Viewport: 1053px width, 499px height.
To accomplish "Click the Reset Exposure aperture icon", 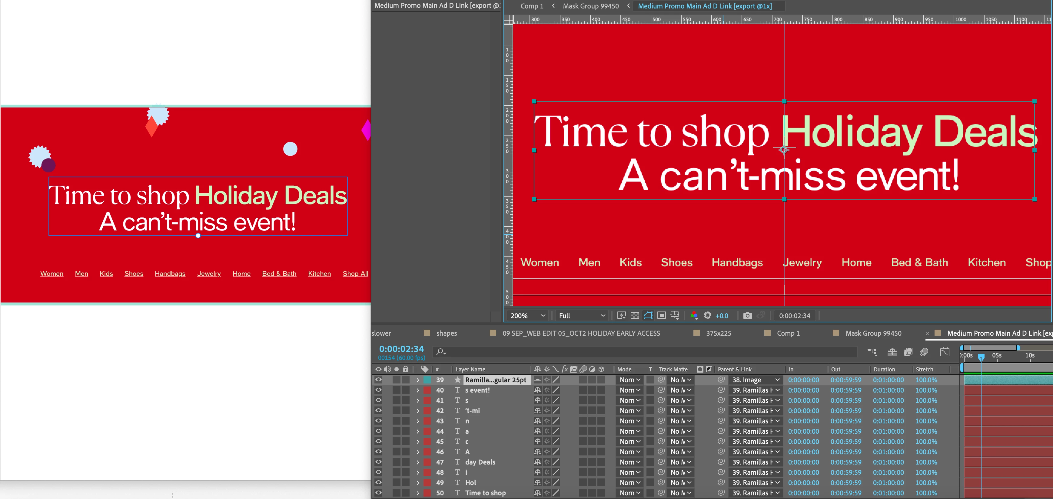I will click(708, 315).
